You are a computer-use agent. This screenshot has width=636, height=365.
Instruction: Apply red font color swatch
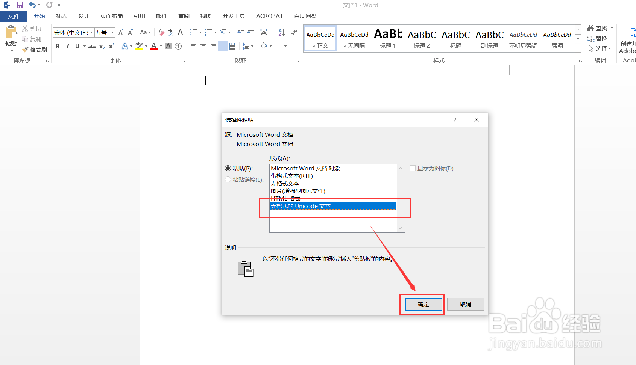[154, 46]
